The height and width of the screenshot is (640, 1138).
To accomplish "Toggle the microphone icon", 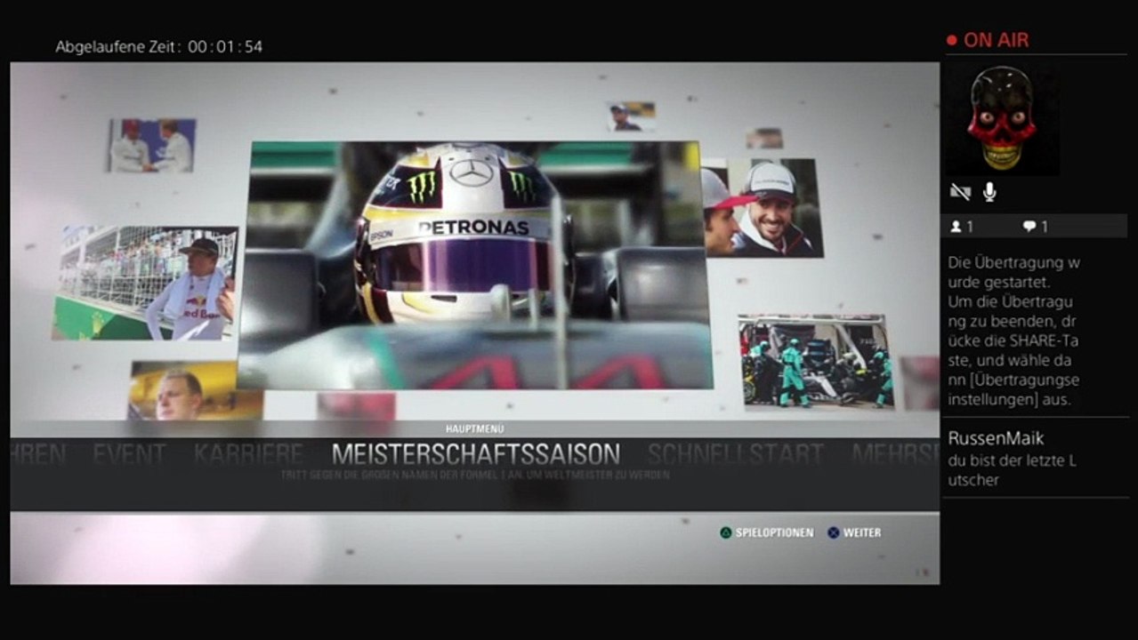I will click(989, 192).
